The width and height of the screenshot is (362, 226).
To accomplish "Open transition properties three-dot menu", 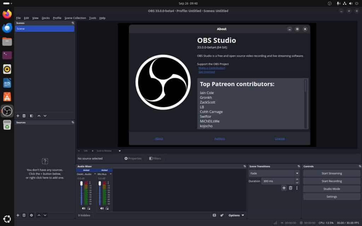I will click(297, 188).
